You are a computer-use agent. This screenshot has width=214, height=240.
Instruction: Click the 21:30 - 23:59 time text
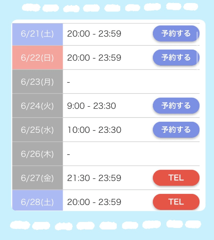pyautogui.click(x=94, y=178)
